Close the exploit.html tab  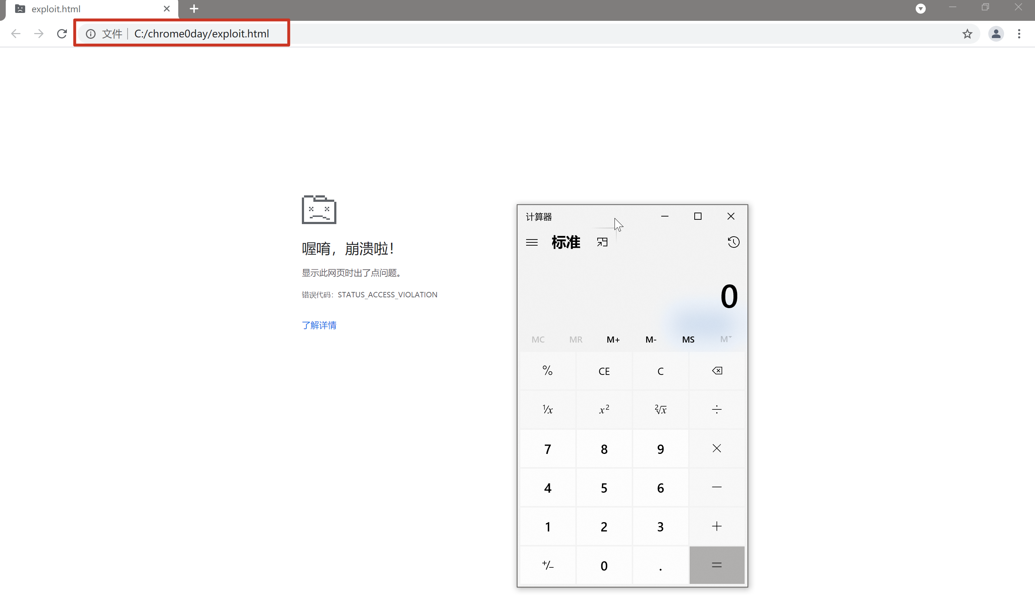(x=167, y=9)
